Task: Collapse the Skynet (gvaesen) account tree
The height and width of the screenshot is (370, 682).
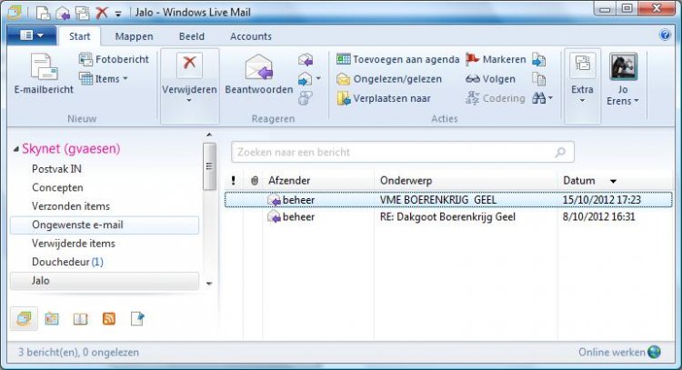Action: point(16,149)
